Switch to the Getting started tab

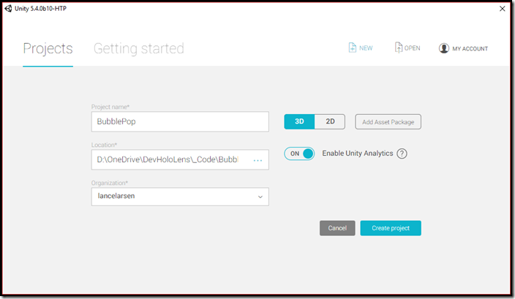click(x=139, y=48)
